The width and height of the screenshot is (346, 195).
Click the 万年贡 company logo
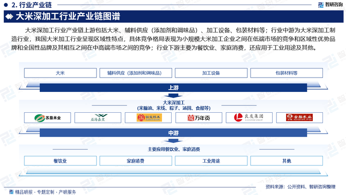point(198,118)
